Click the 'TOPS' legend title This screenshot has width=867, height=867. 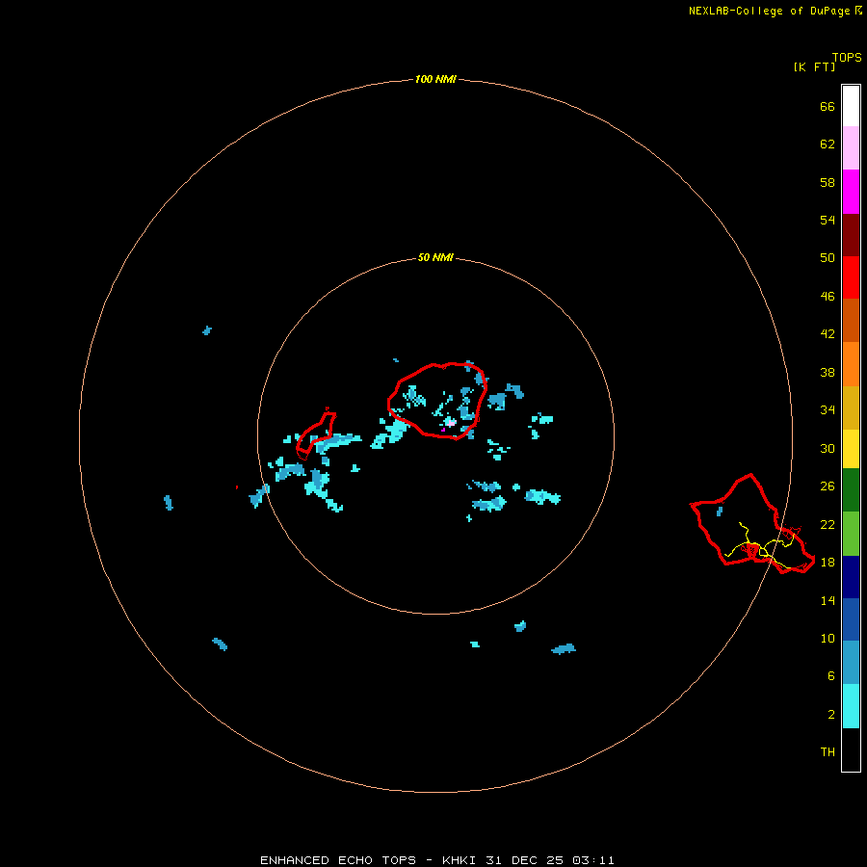[847, 58]
